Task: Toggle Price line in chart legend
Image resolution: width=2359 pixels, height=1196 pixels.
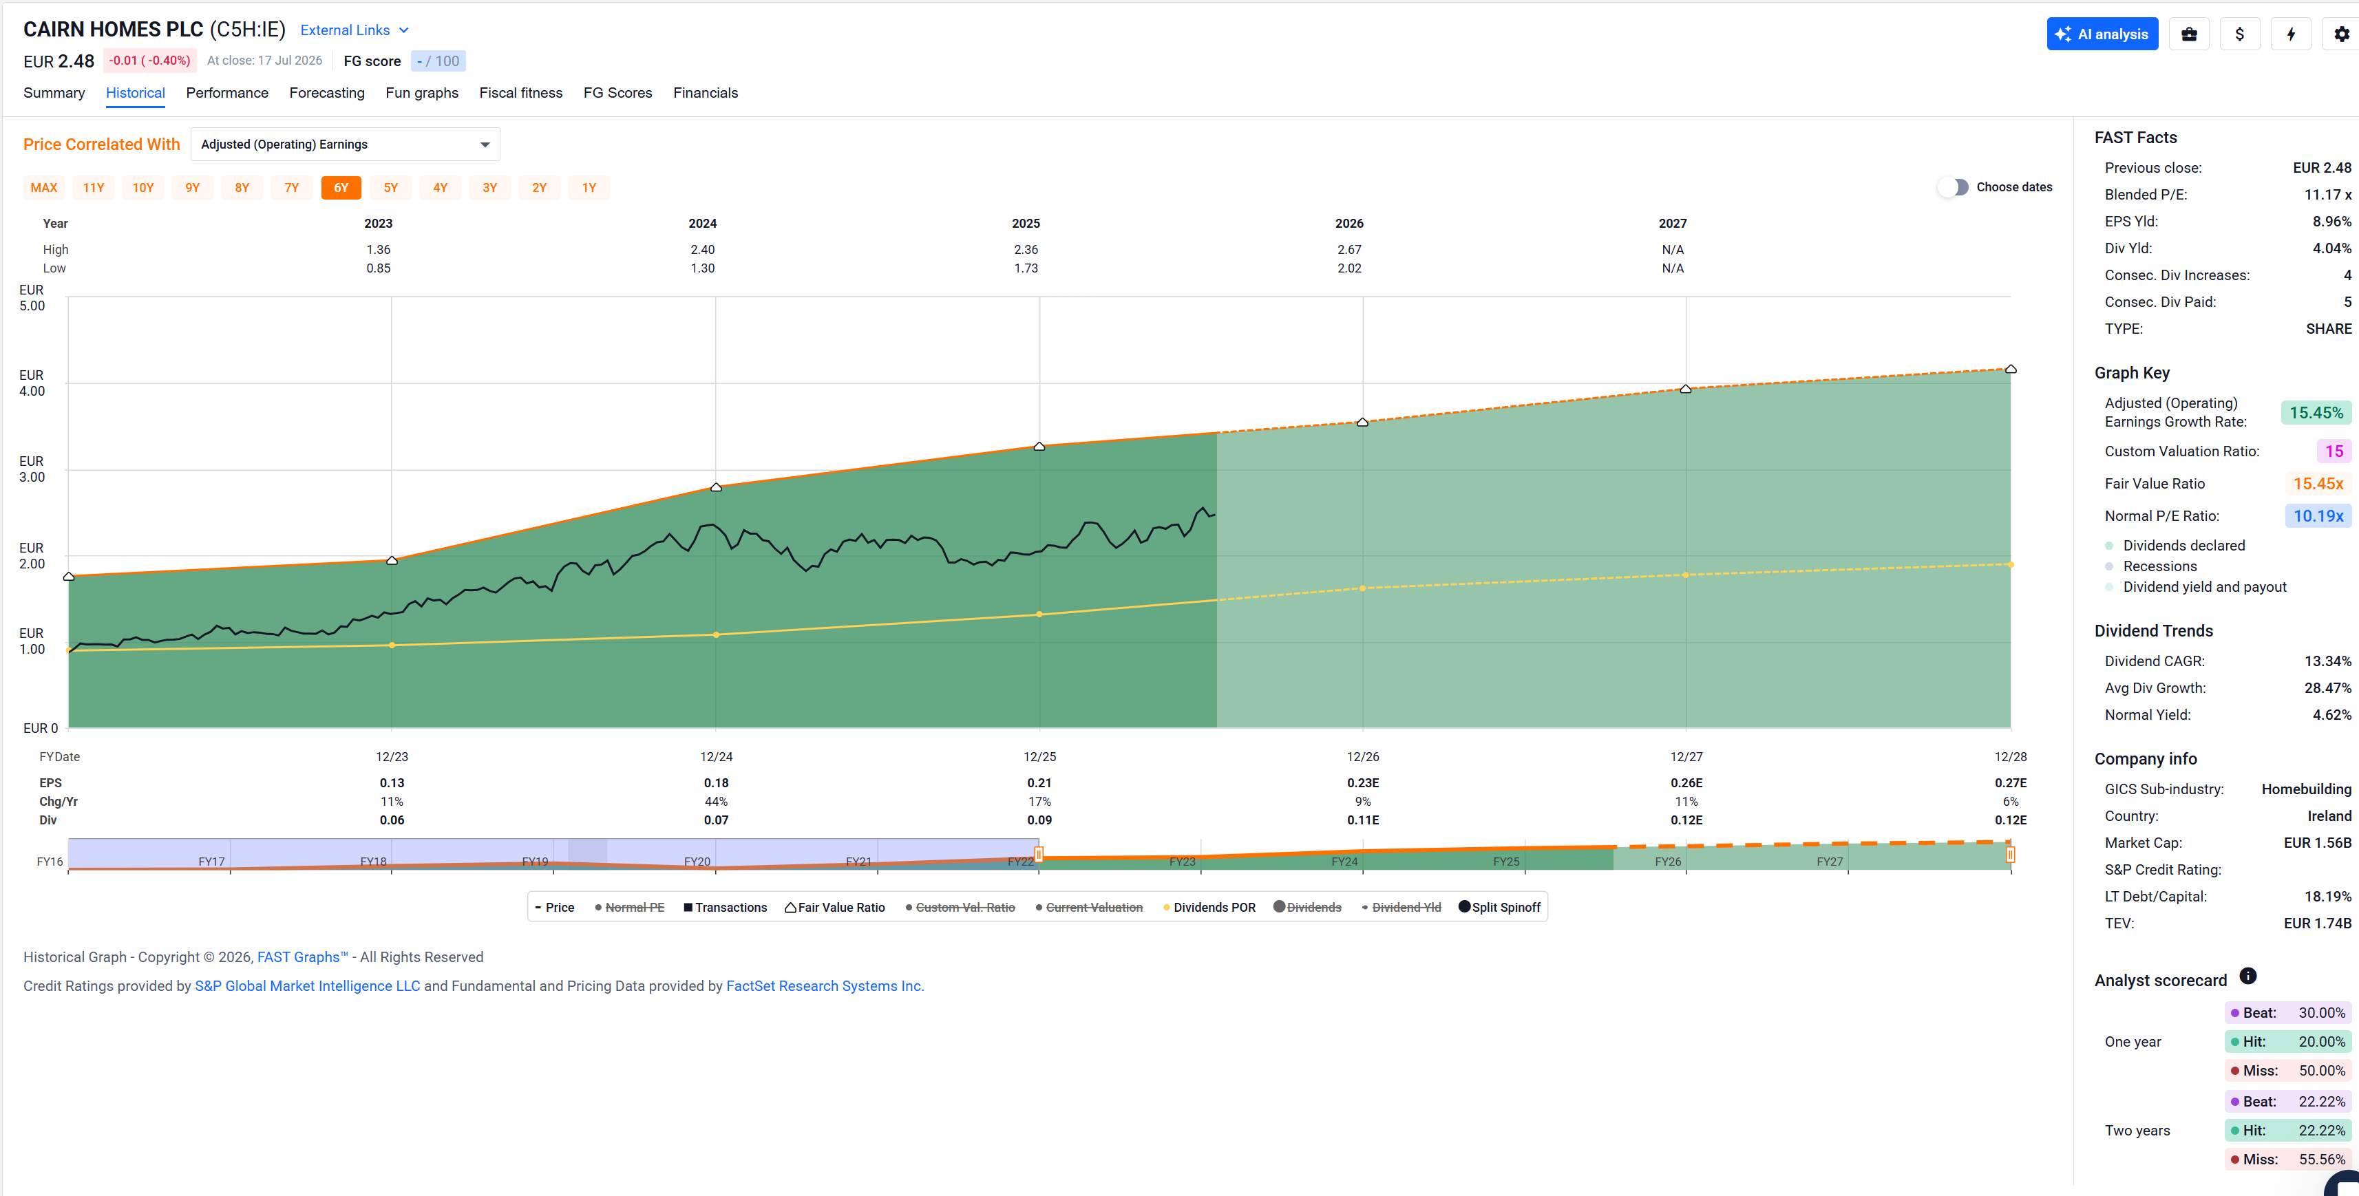Action: 555,908
